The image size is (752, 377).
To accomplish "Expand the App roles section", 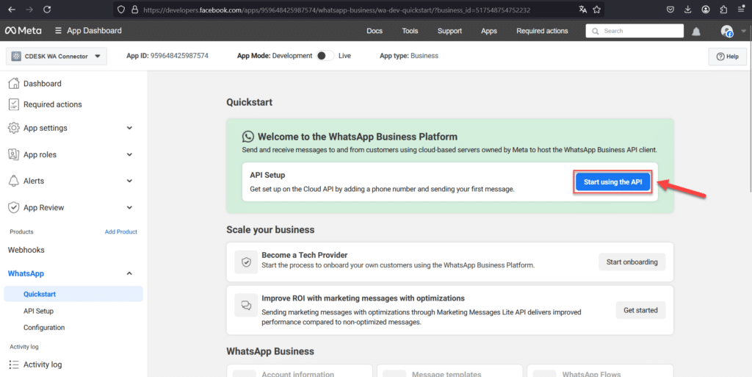I will point(71,154).
